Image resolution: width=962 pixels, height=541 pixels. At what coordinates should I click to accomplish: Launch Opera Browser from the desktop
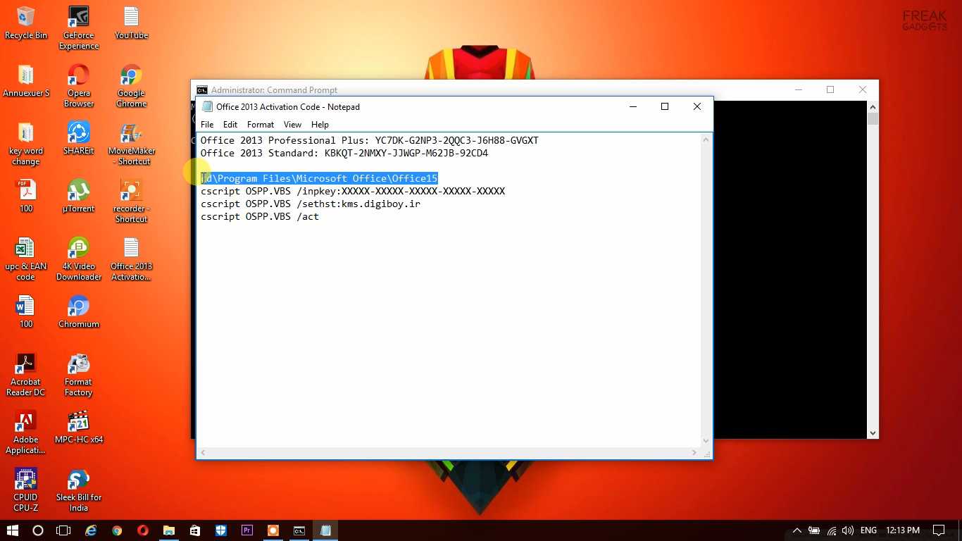tap(79, 86)
